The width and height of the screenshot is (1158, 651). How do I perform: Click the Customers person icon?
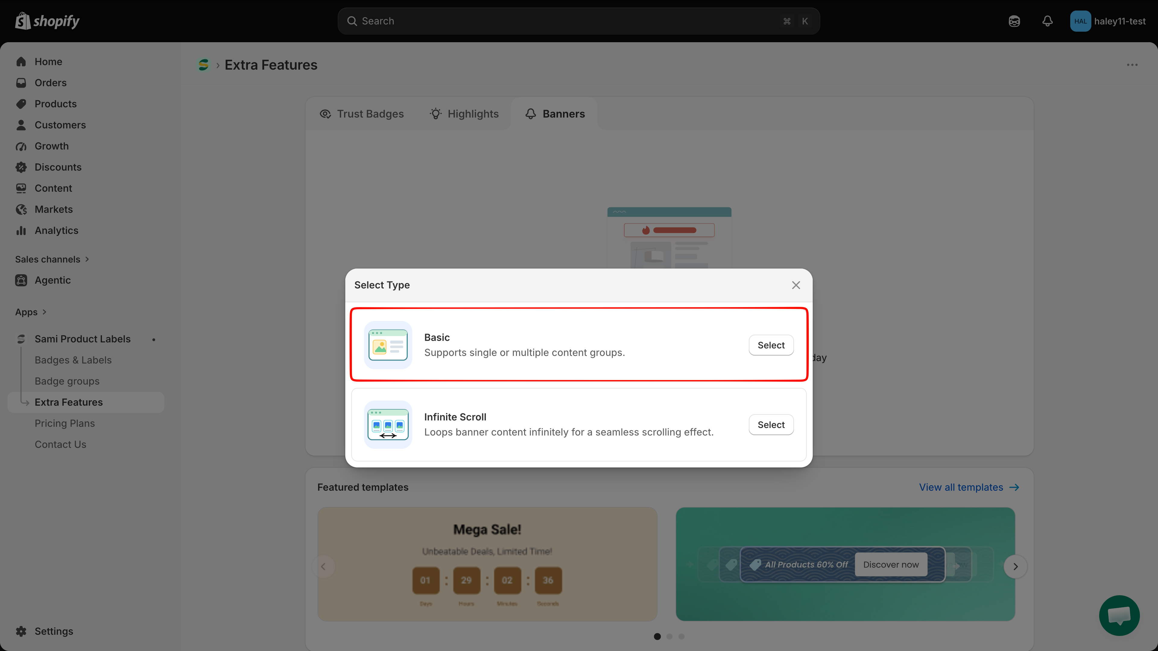(x=21, y=125)
